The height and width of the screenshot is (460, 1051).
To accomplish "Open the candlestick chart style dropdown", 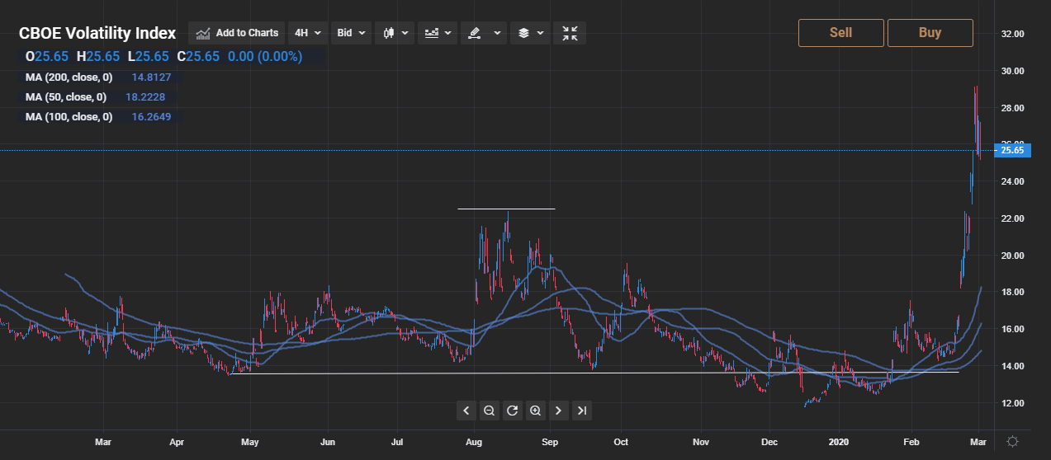I will tap(396, 33).
